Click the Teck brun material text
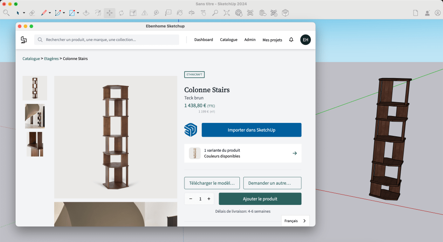The height and width of the screenshot is (242, 443). pos(194,98)
